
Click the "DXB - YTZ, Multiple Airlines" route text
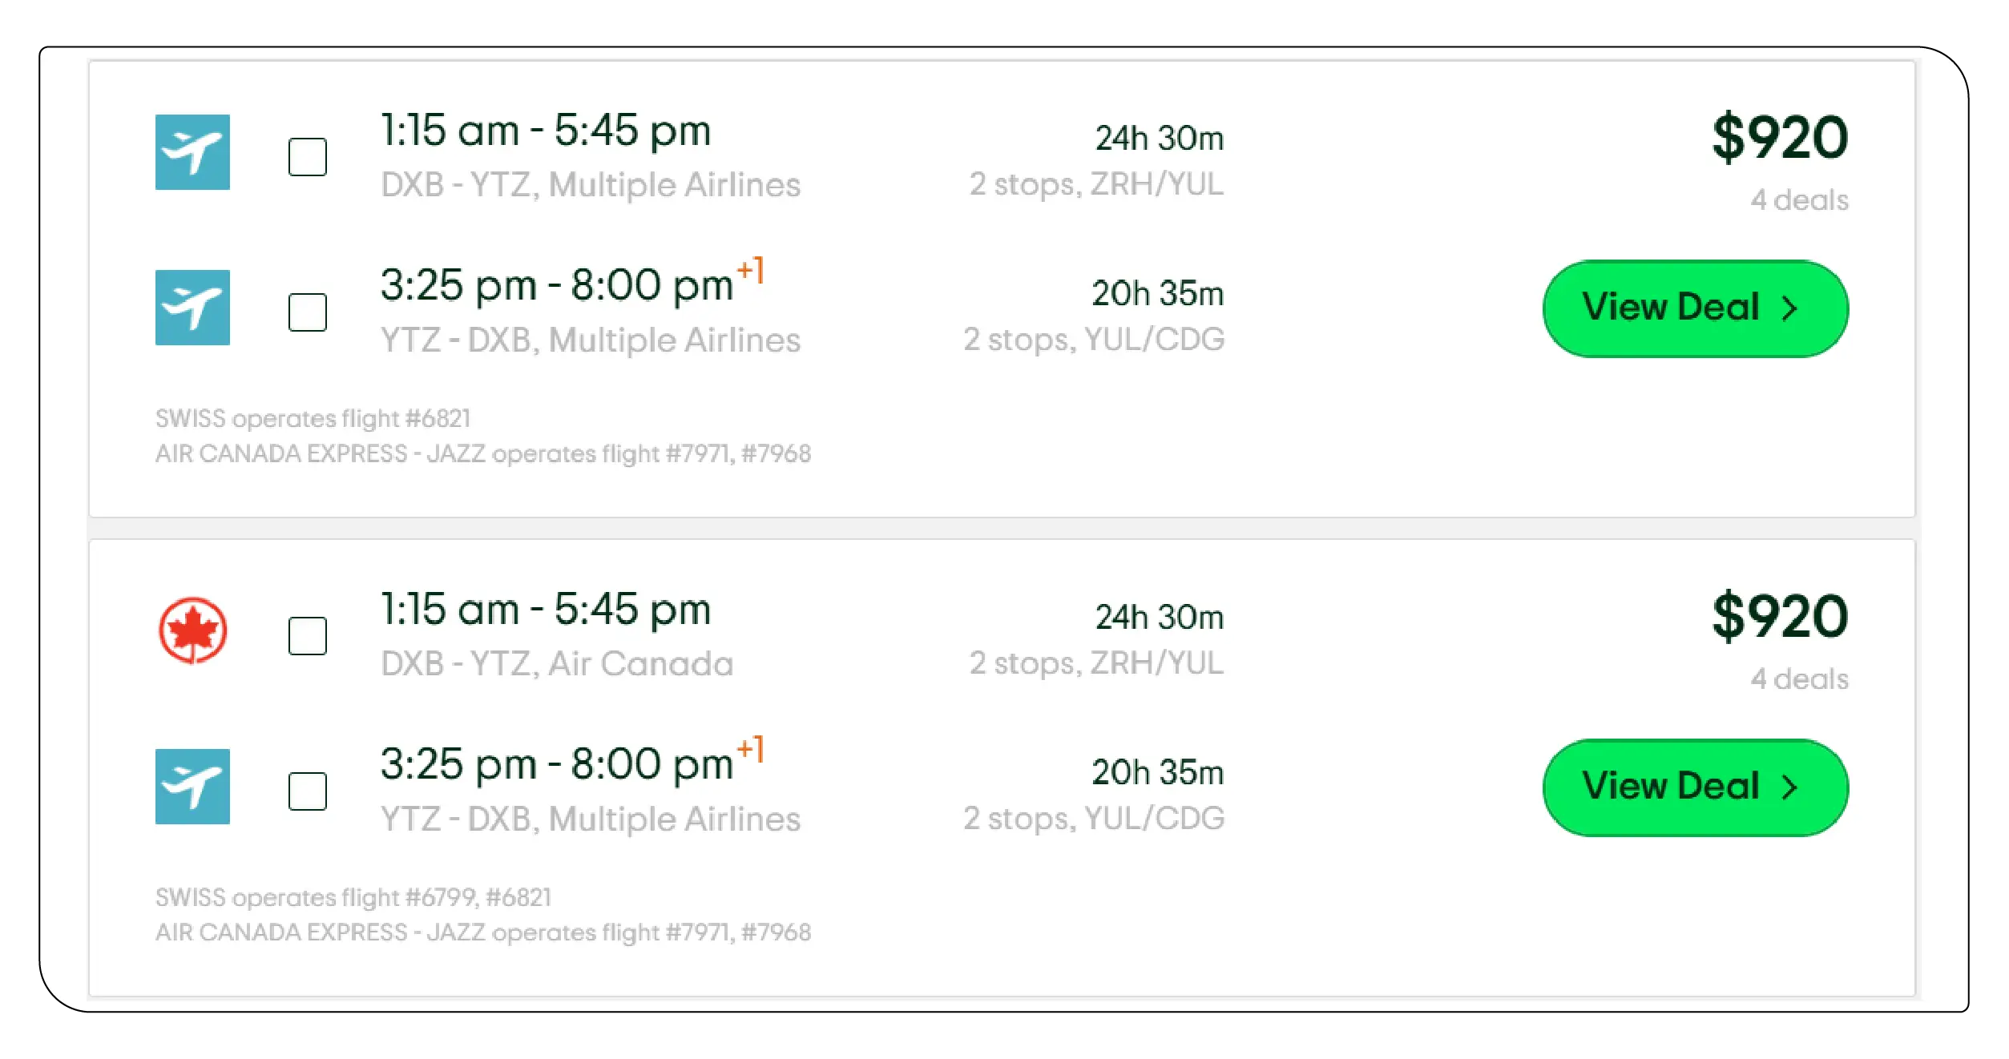[591, 185]
